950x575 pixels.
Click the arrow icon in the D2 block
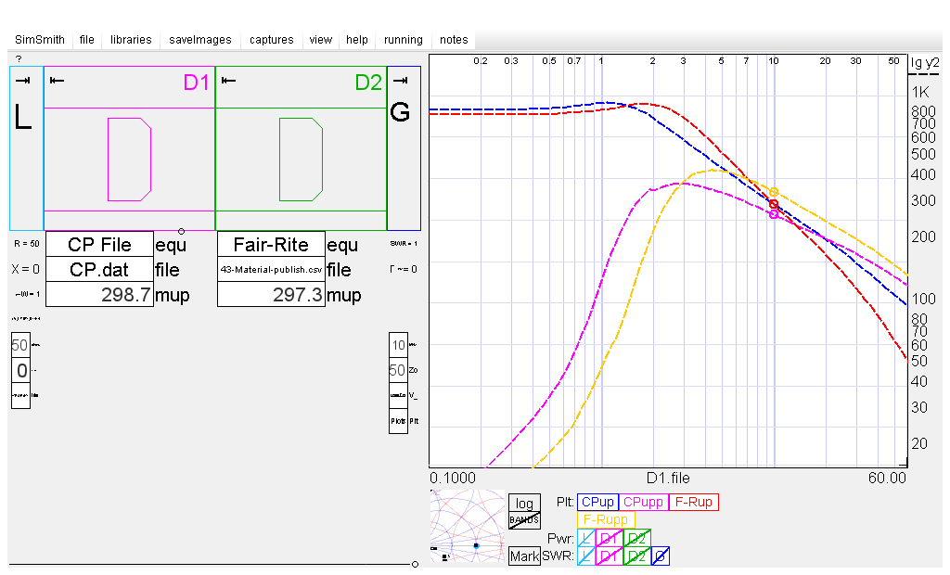pyautogui.click(x=228, y=81)
